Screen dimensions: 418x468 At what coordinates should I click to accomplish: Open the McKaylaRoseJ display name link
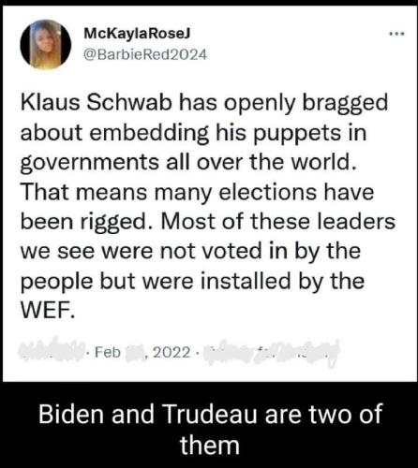tap(137, 33)
